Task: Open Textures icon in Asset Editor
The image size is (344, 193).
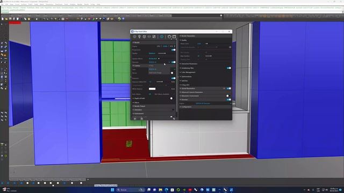Action: pos(154,36)
